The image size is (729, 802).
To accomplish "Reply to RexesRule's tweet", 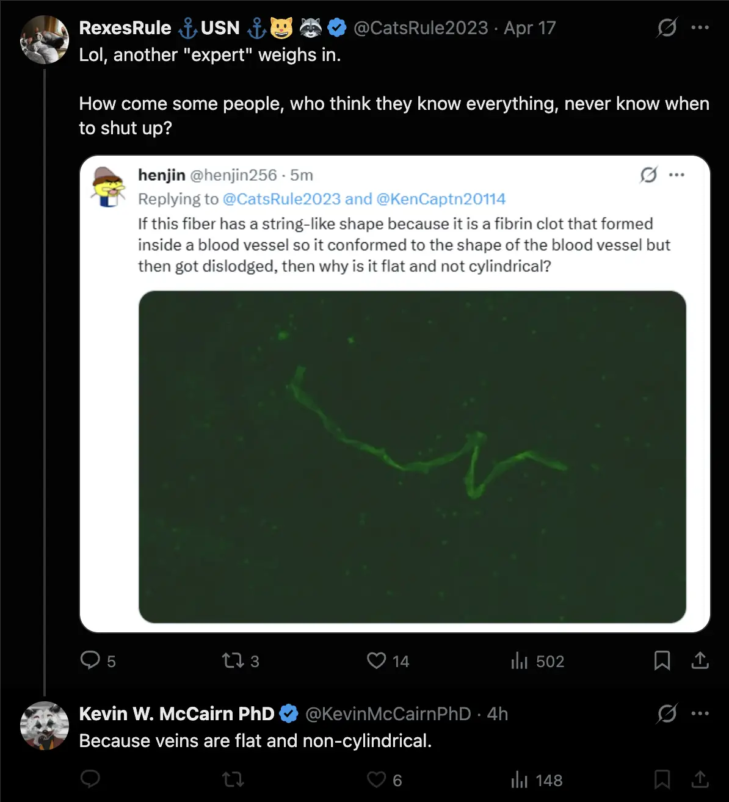I will pyautogui.click(x=90, y=660).
